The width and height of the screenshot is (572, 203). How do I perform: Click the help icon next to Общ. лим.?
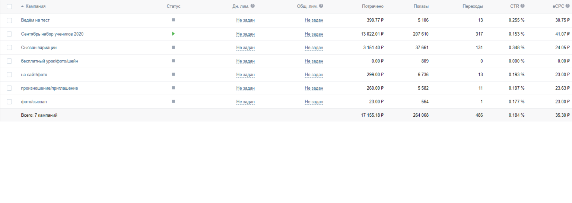point(321,6)
